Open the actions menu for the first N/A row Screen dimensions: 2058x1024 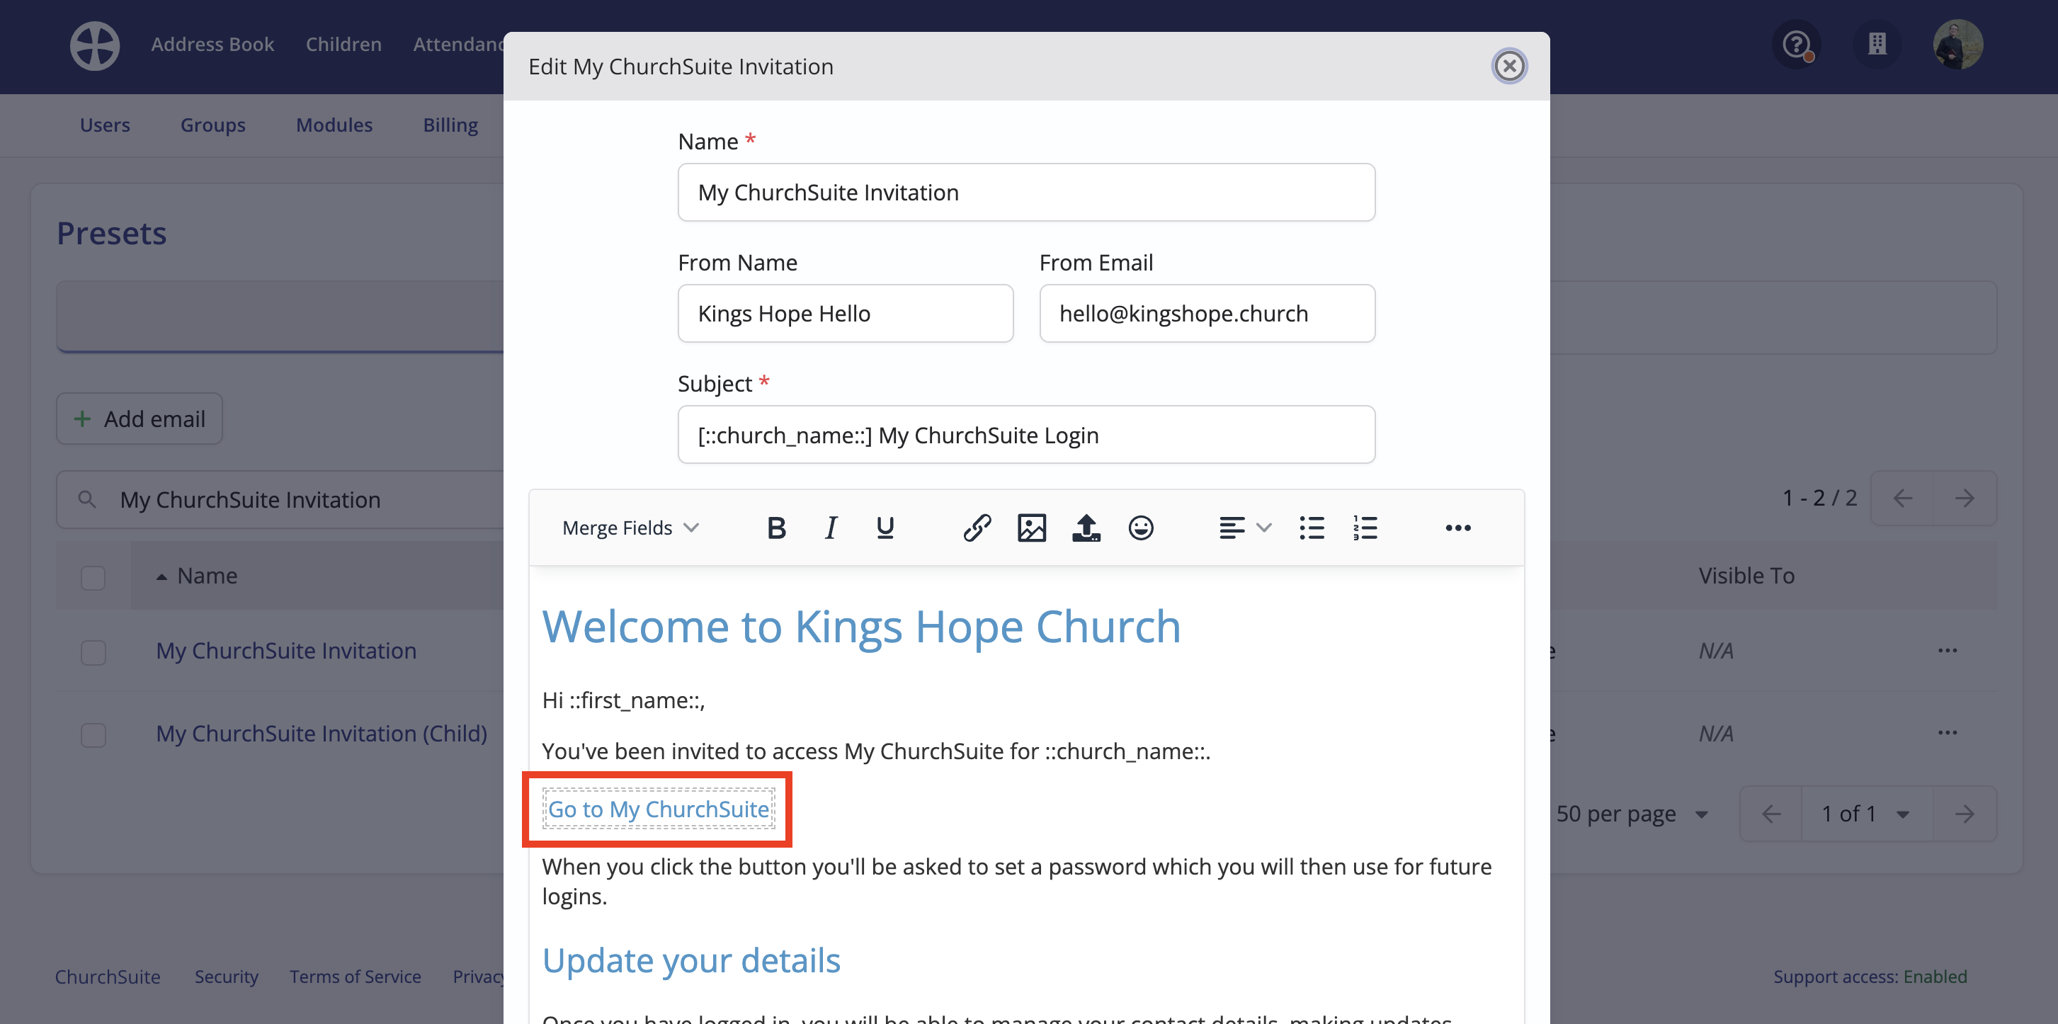[1948, 651]
